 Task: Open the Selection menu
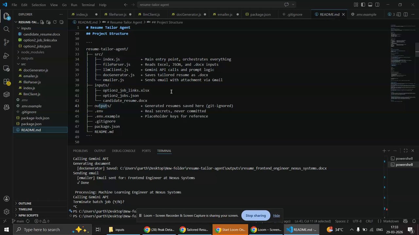click(x=39, y=5)
